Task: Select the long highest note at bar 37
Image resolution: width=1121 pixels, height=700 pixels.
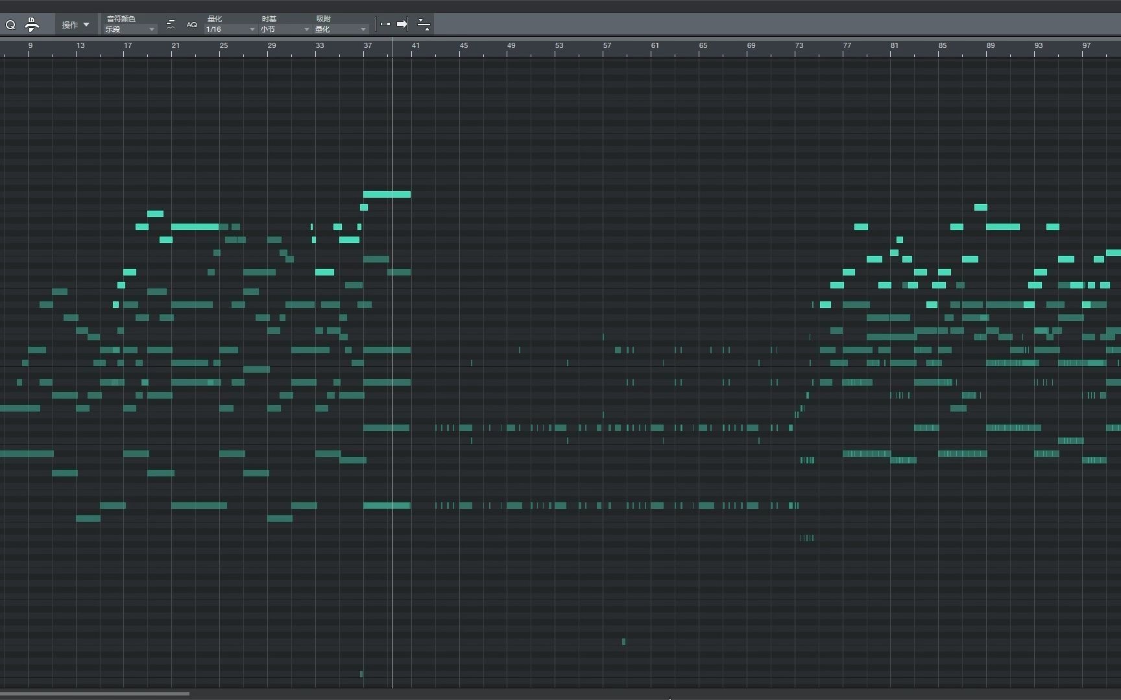Action: tap(387, 194)
